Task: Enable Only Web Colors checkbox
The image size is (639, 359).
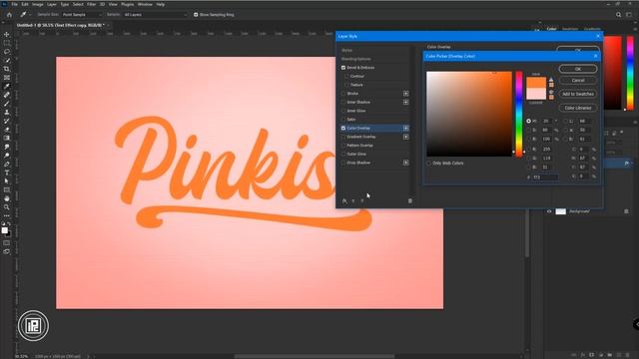Action: 428,163
